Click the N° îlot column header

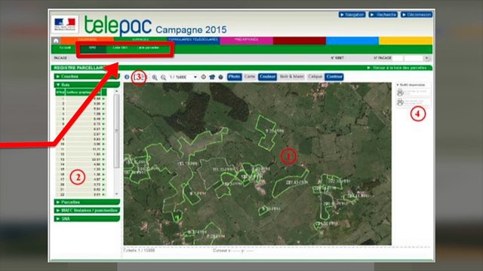[60, 92]
